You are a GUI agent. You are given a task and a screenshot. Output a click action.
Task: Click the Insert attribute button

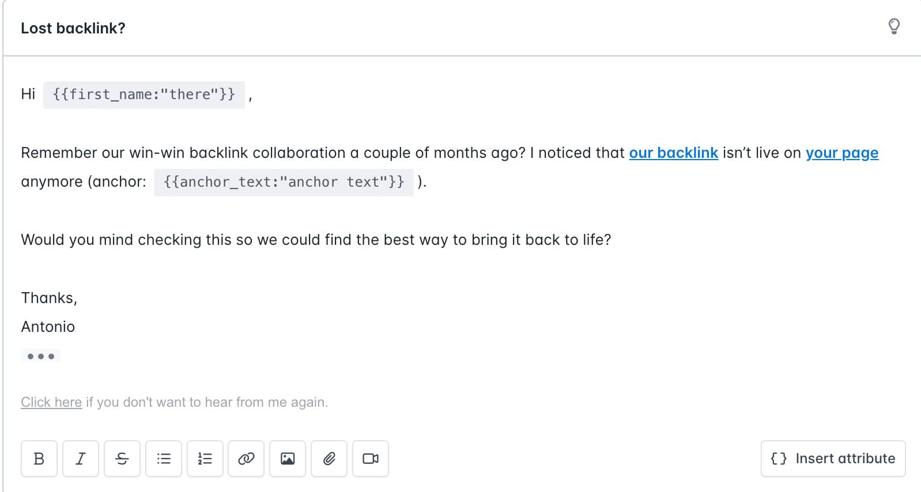(x=833, y=459)
